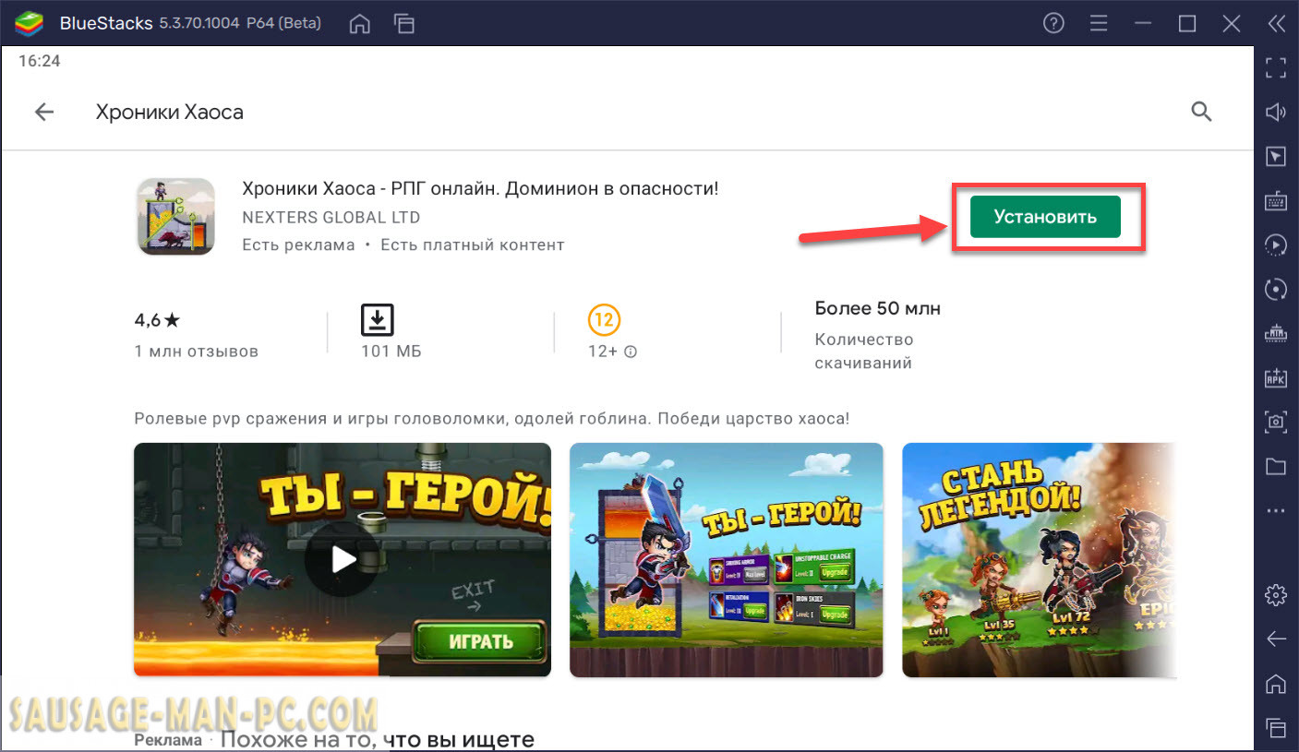1299x752 pixels.
Task: Toggle the mouse cursor lock icon
Action: 1276,157
